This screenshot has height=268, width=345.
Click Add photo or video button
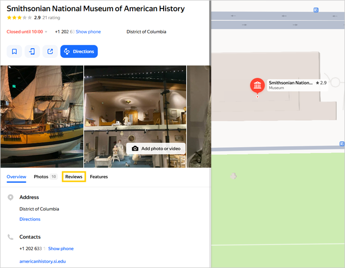pyautogui.click(x=156, y=149)
